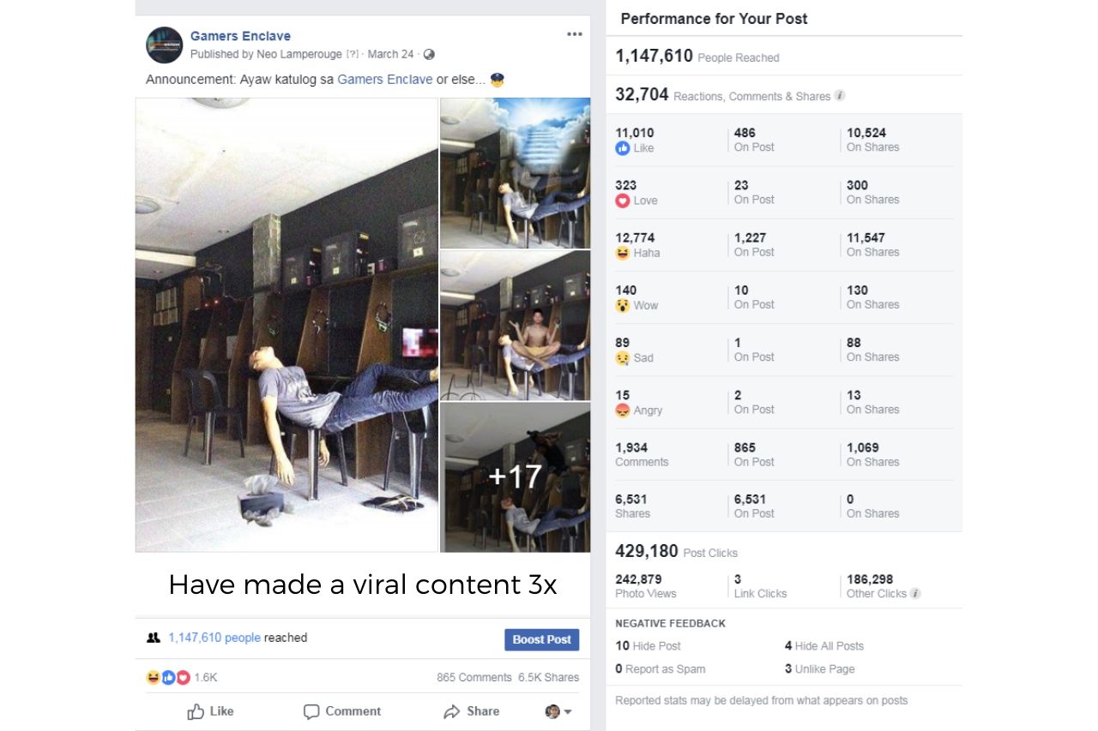The width and height of the screenshot is (1098, 731).
Task: Open the profile selector dropdown arrow
Action: 568,712
